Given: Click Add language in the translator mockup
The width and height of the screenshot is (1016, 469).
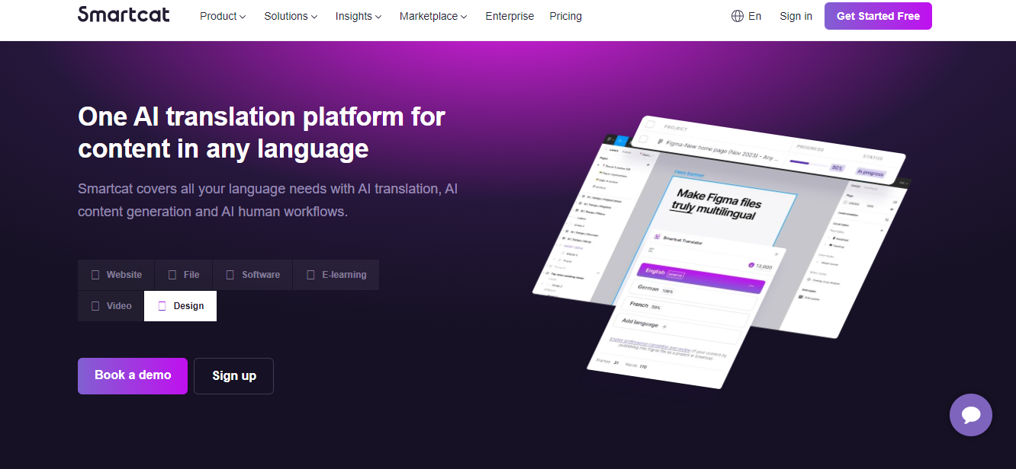Looking at the screenshot, I should point(641,324).
